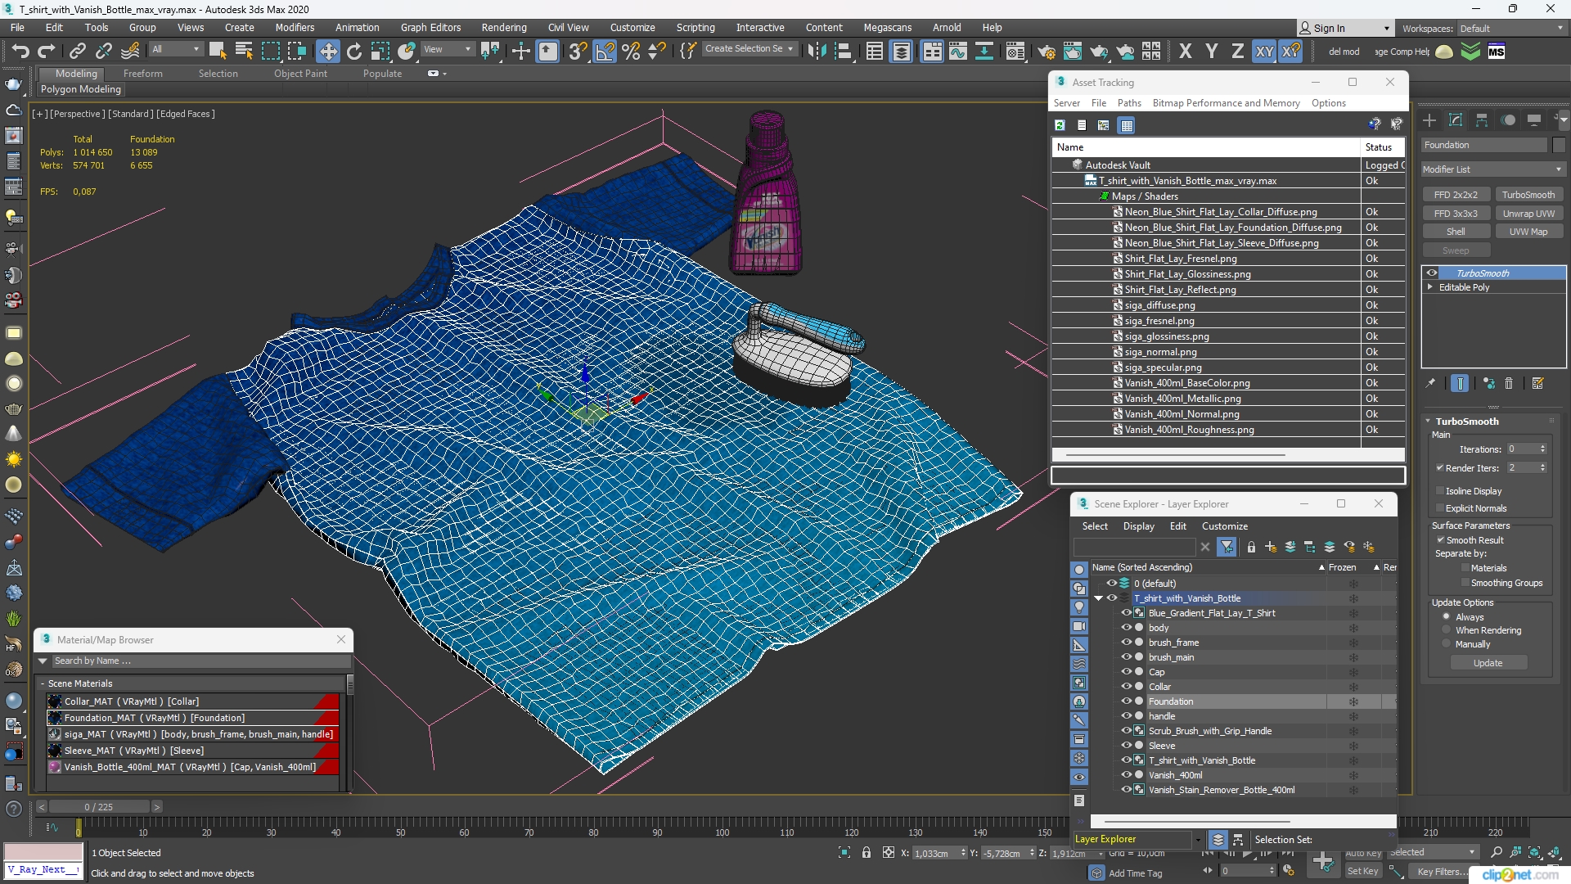
Task: Expand the Editable Poly modifier
Action: 1429,287
